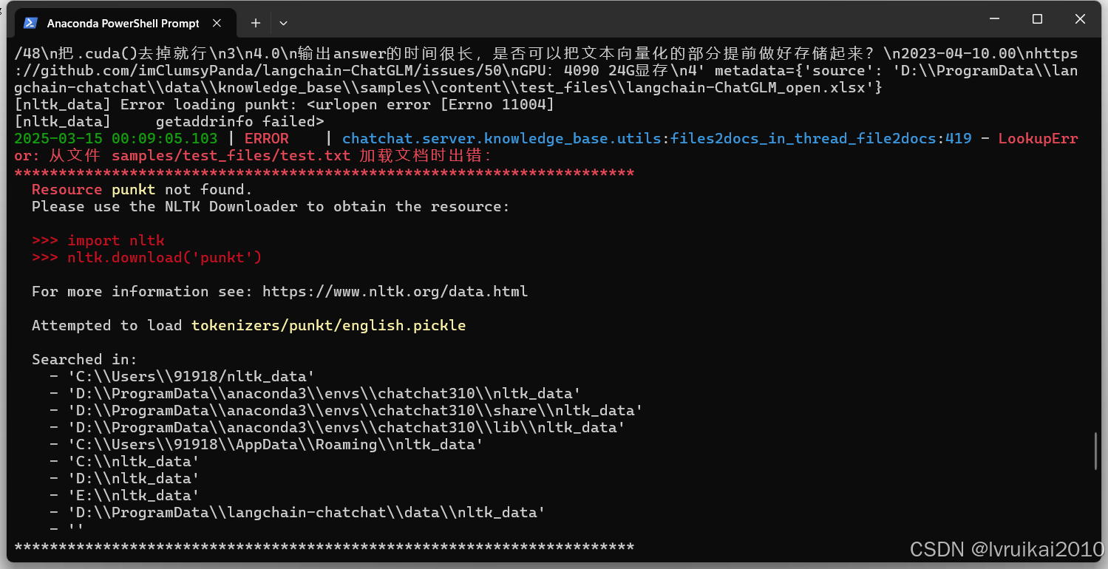The image size is (1108, 569).
Task: Open a new terminal tab with the plus icon
Action: [255, 23]
